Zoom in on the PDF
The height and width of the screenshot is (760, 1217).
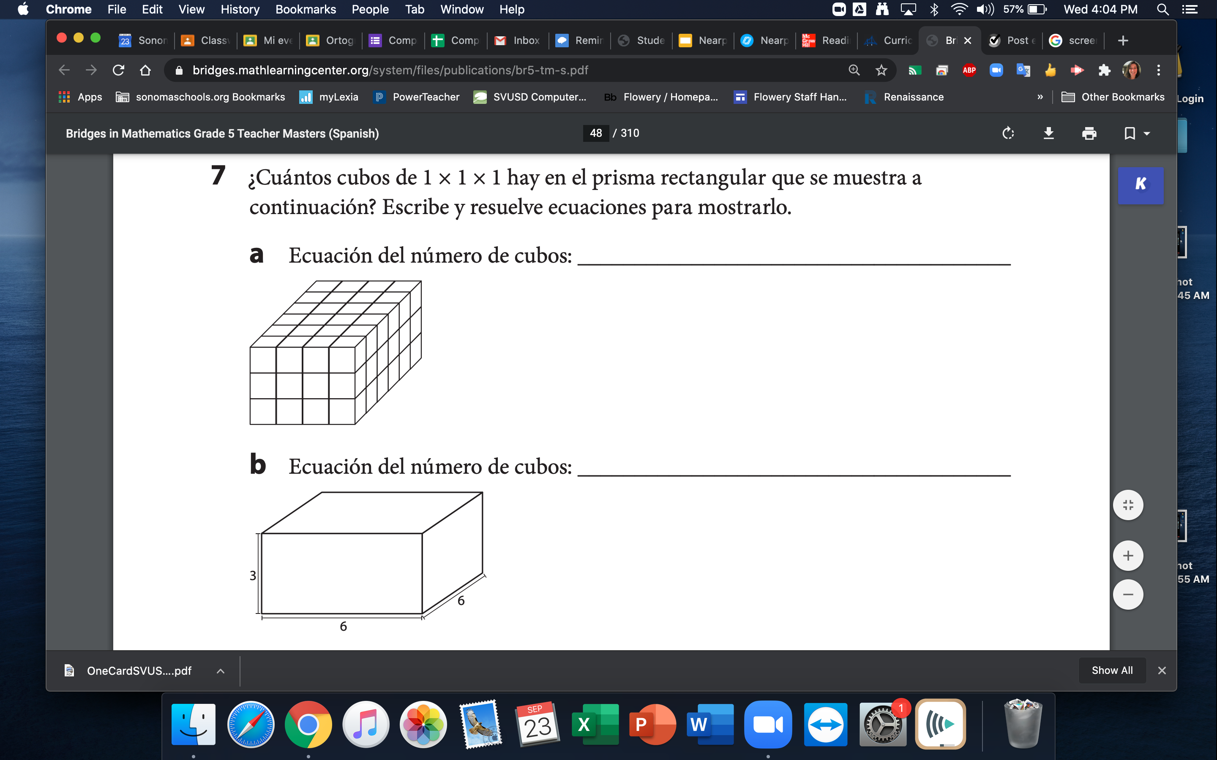[x=1128, y=555]
